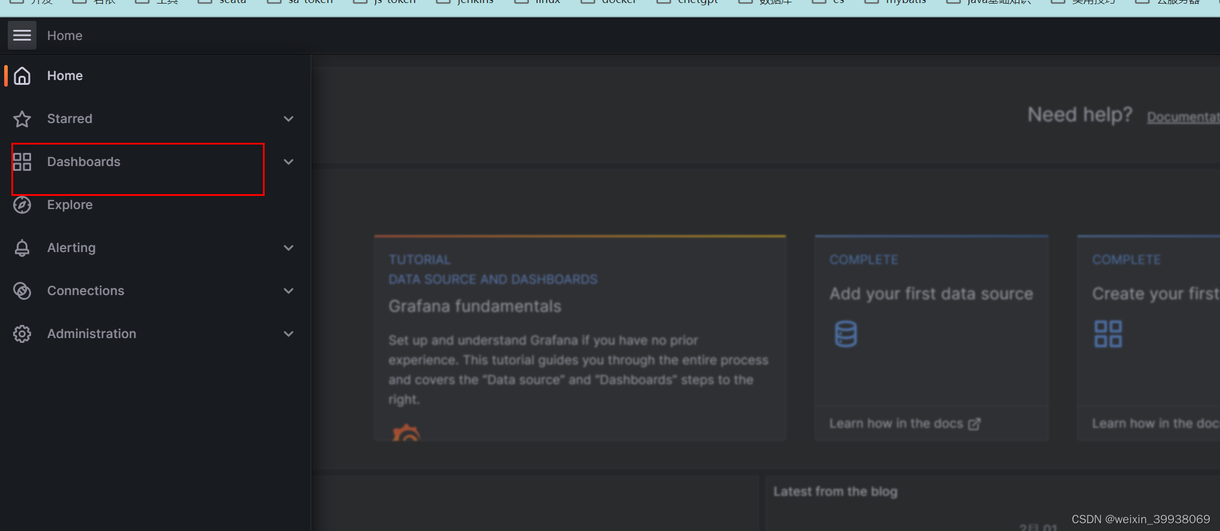
Task: Click the 'Need help?' text
Action: (x=1080, y=115)
